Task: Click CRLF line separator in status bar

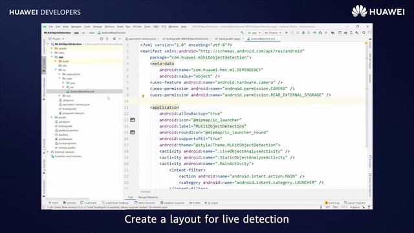Action: point(335,207)
